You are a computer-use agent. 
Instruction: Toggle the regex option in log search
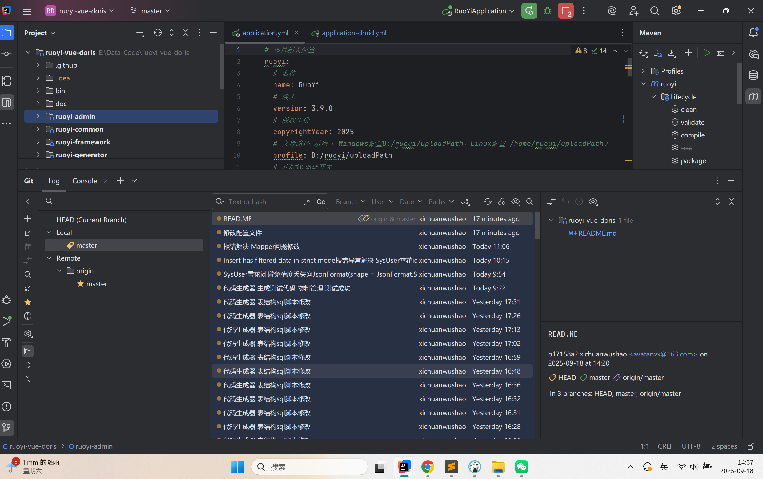point(307,202)
